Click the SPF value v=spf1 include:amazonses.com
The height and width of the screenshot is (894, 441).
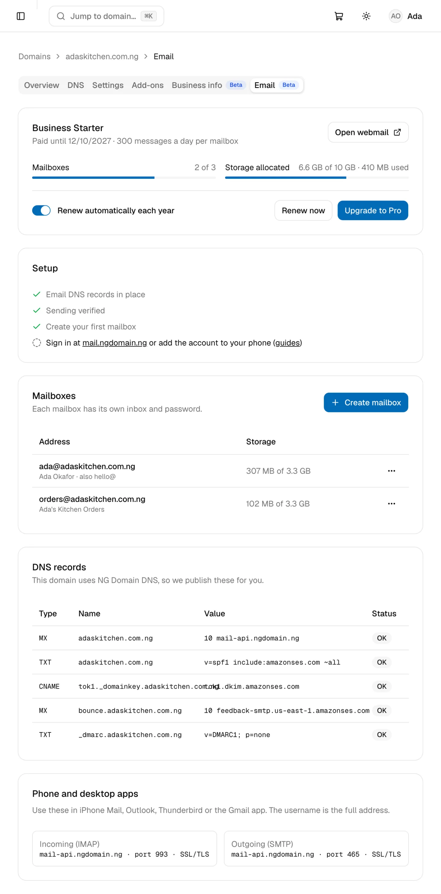tap(272, 662)
